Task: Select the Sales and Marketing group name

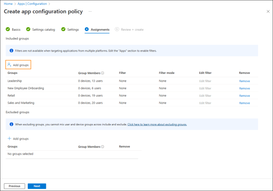Action: coord(21,103)
